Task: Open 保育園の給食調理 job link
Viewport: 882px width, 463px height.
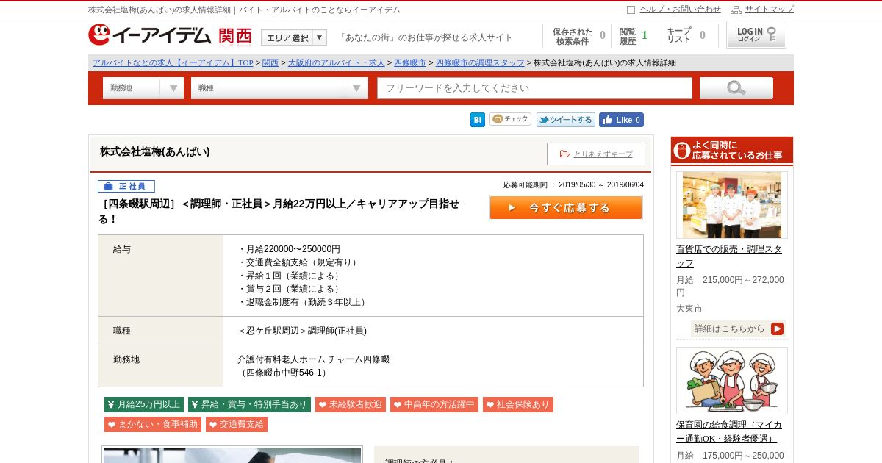Action: click(x=729, y=431)
